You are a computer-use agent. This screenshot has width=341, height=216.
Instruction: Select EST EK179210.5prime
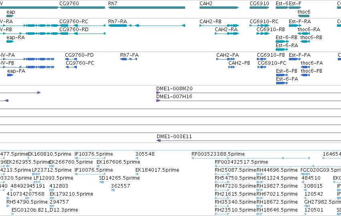[52, 198]
